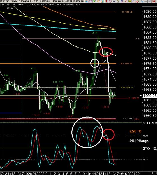157x175 pixels.
Task: Click the red candlestick chart-type icon
Action: click(106, 1)
